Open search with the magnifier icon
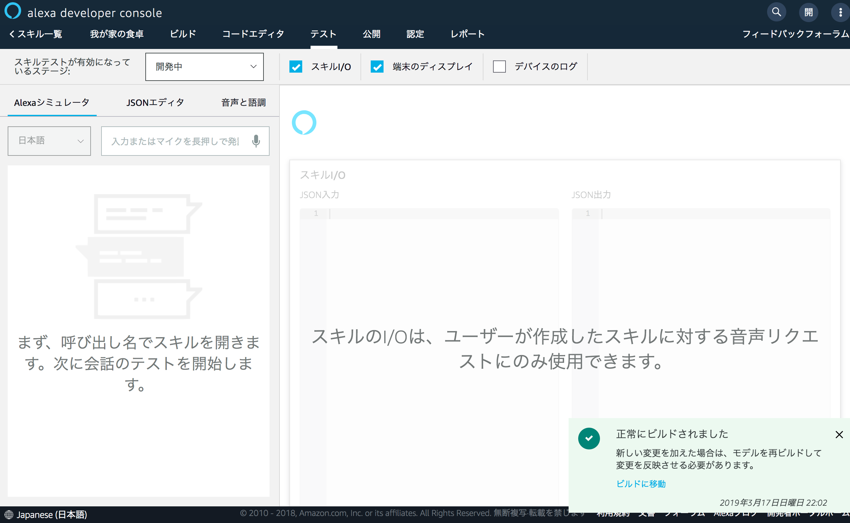This screenshot has width=850, height=523. pyautogui.click(x=776, y=12)
